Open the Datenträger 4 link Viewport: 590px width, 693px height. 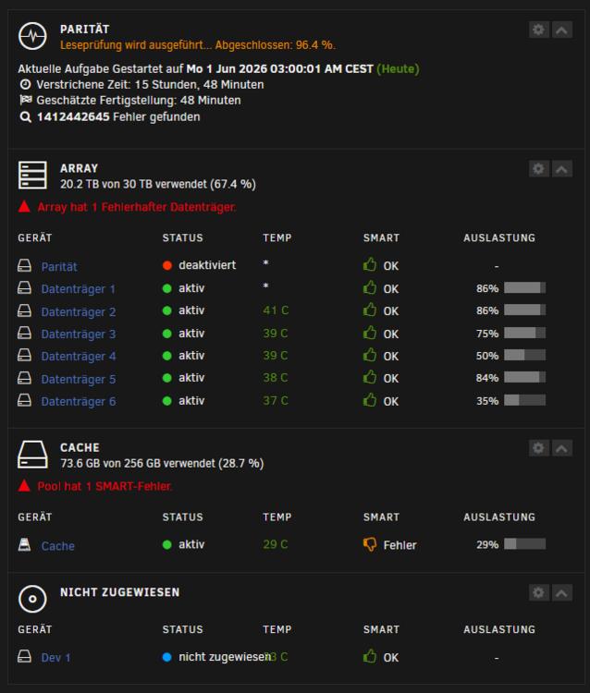point(79,357)
